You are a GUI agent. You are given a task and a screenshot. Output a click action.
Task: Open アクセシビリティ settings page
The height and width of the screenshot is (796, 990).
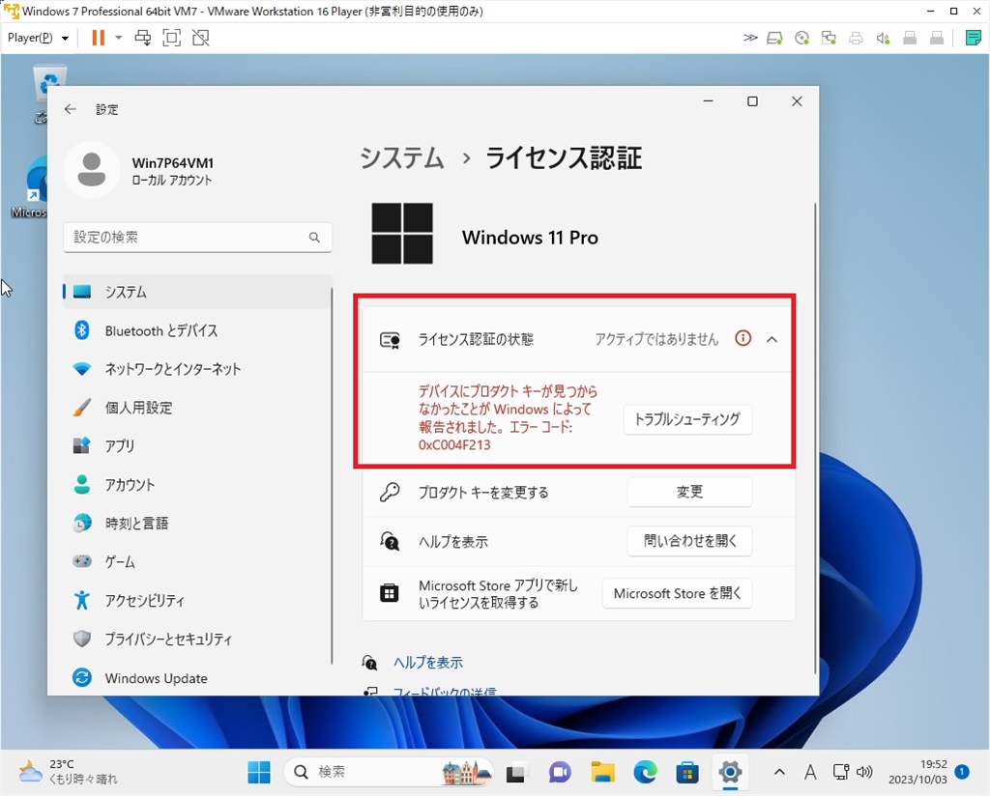197,601
